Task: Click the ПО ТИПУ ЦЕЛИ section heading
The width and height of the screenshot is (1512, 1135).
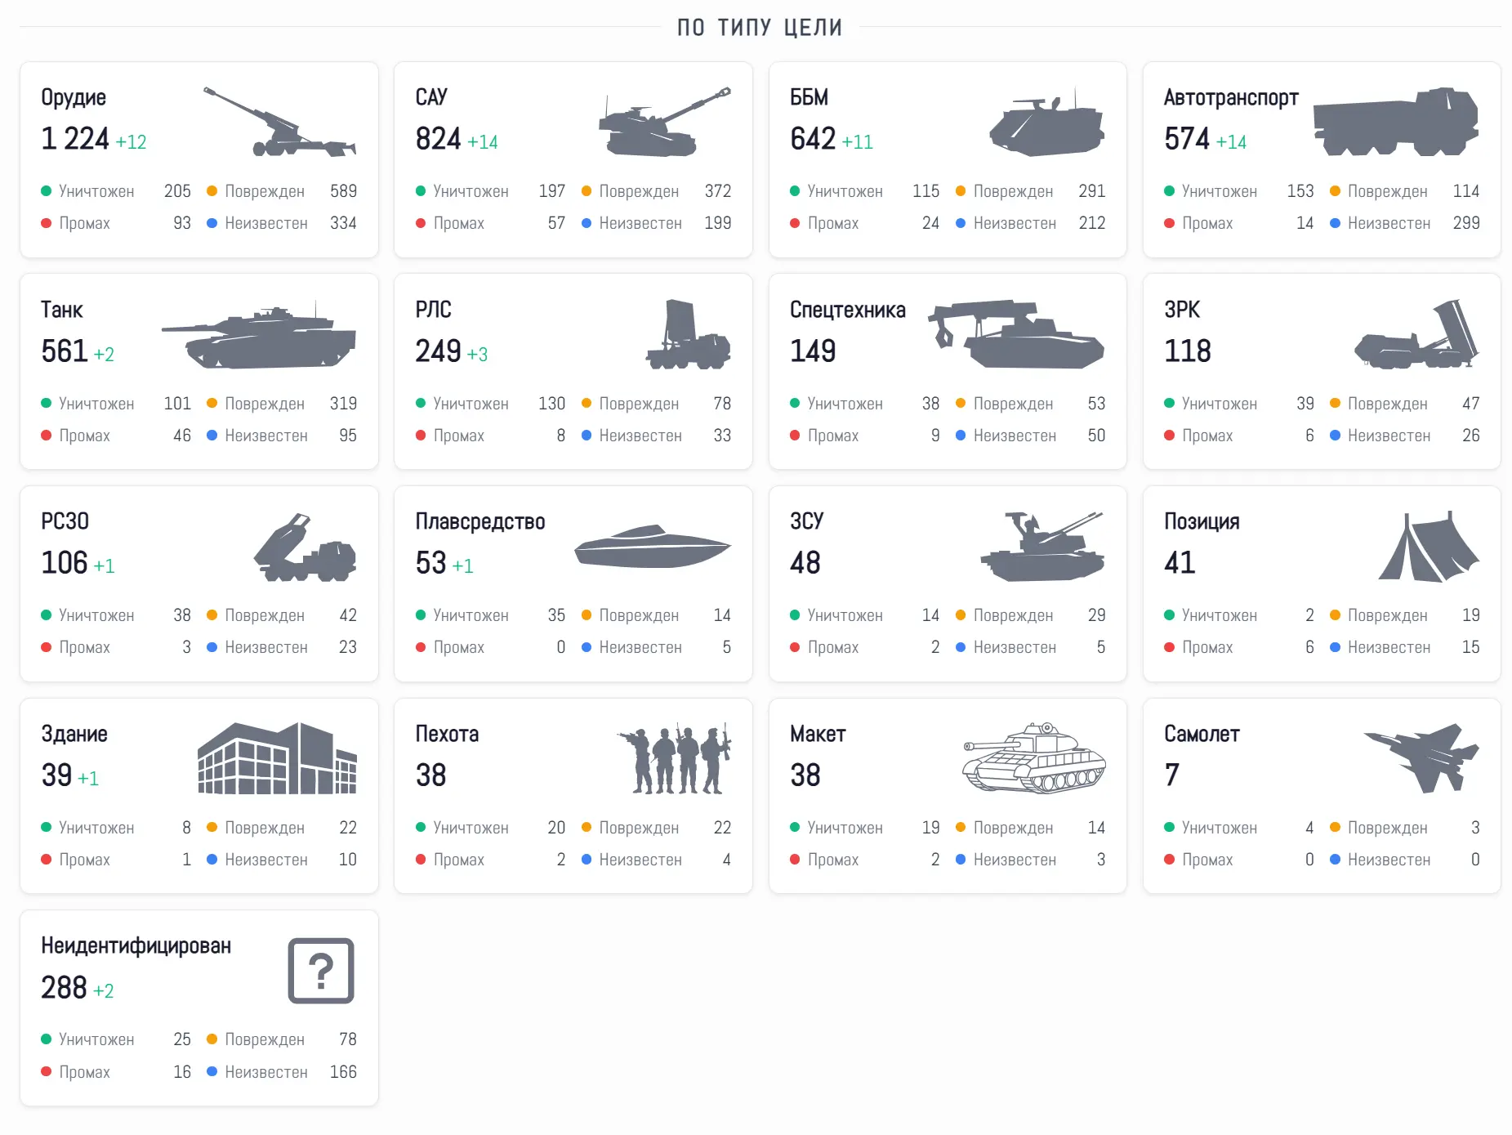Action: pyautogui.click(x=760, y=27)
